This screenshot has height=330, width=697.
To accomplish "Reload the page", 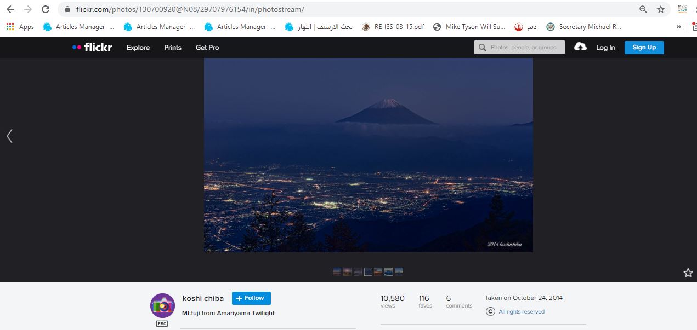I will coord(46,9).
